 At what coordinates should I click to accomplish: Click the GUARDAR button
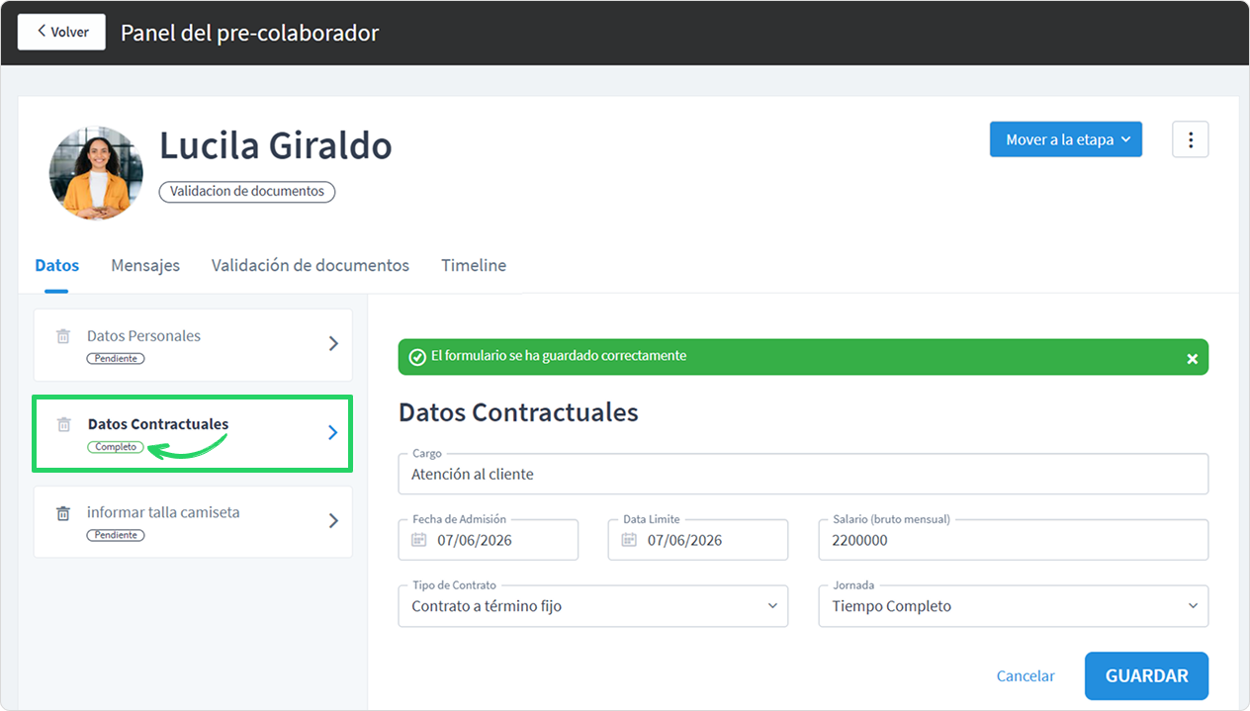tap(1146, 675)
